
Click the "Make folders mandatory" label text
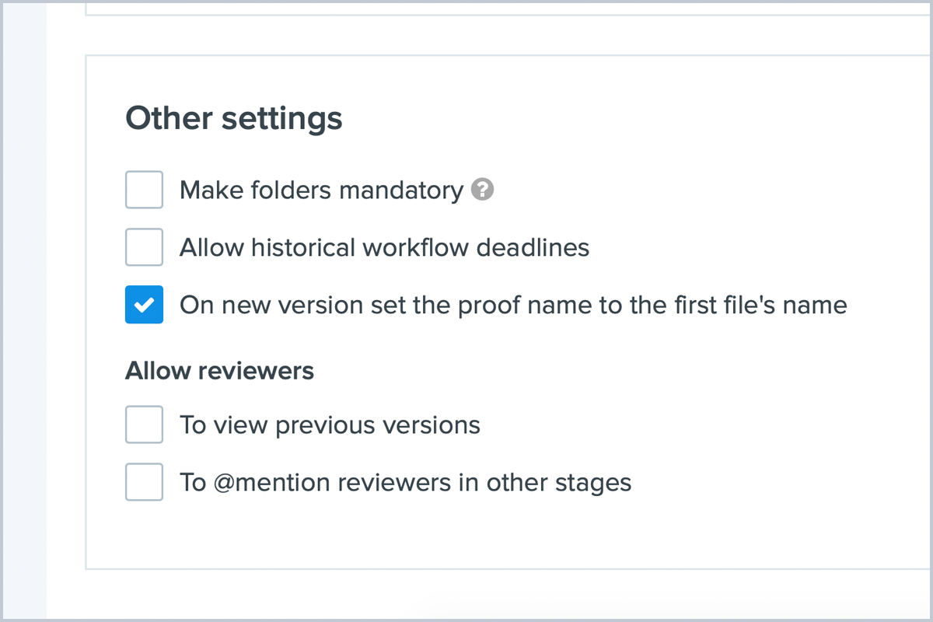click(321, 190)
